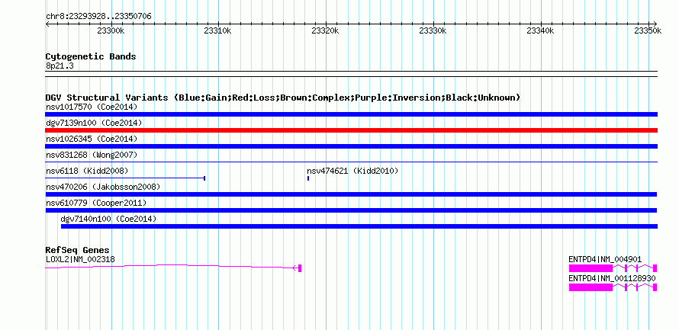Click the ENTPD4|NM_001128930 gene label
The width and height of the screenshot is (679, 330).
612,278
